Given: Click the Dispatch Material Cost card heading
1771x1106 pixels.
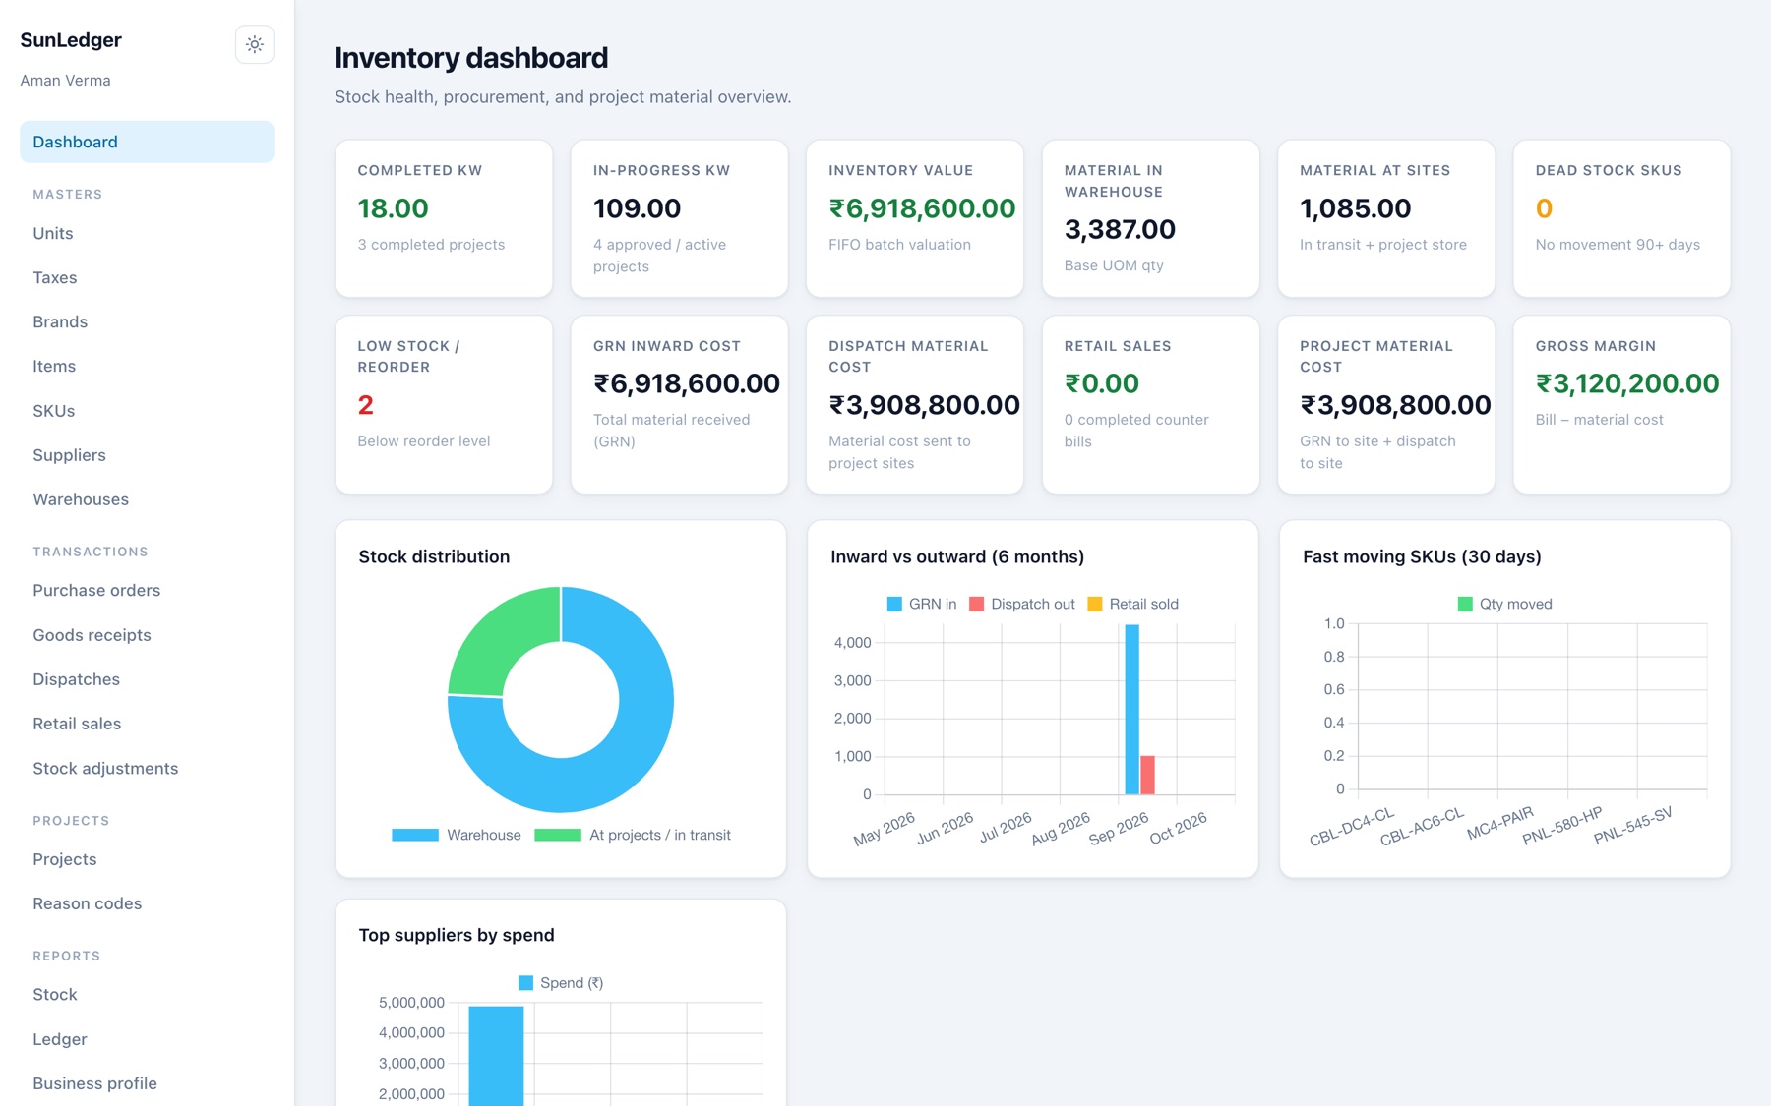Looking at the screenshot, I should [908, 356].
